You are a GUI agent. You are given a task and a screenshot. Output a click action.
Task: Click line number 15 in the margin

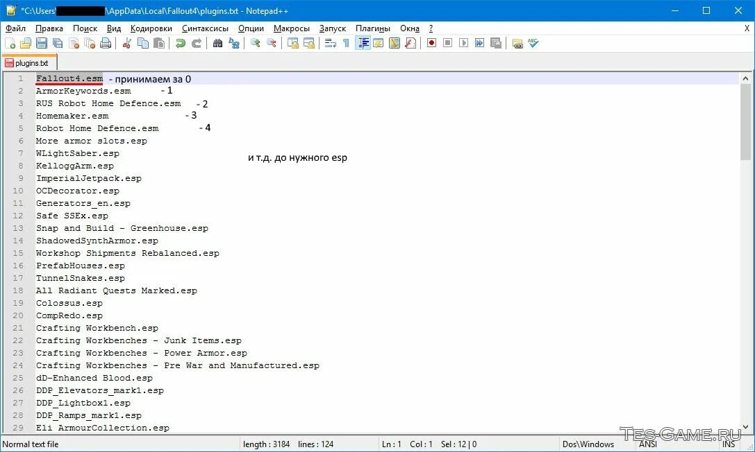coord(18,253)
